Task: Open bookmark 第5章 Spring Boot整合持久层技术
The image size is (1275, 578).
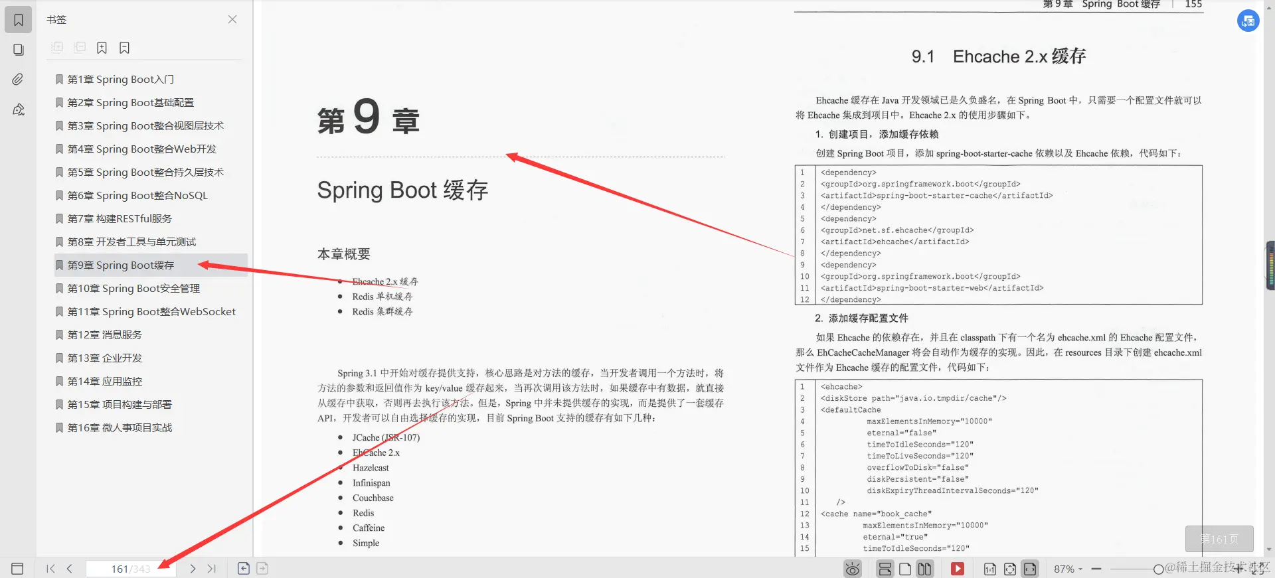Action: click(x=145, y=172)
